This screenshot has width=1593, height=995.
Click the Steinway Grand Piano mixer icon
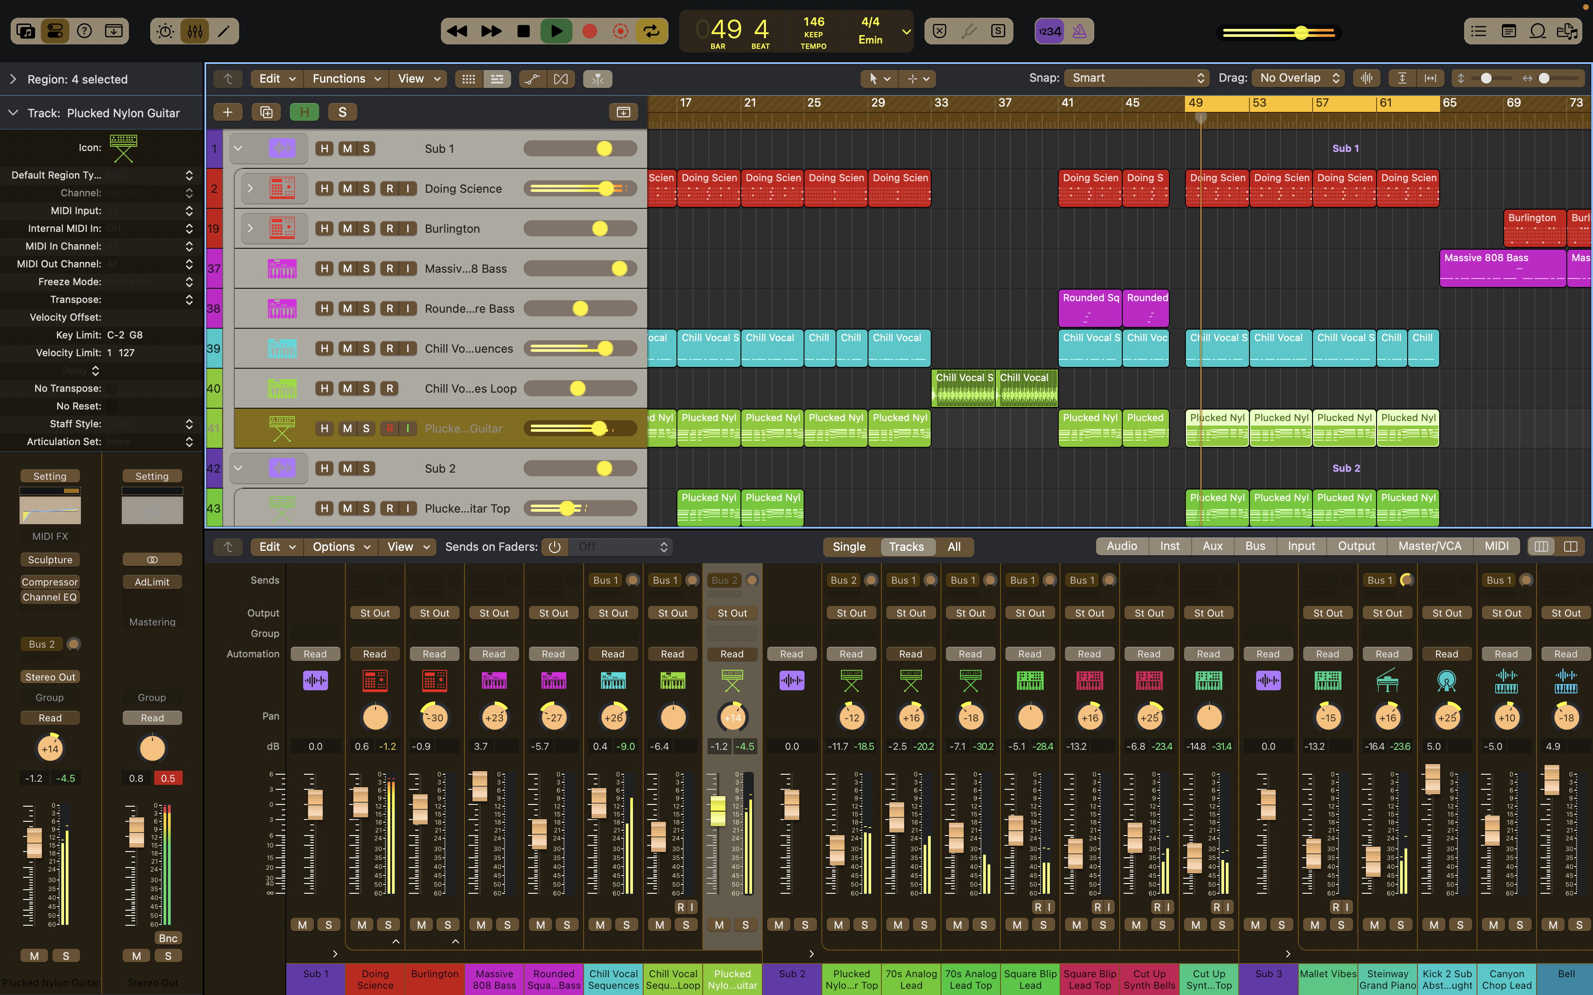tap(1387, 681)
